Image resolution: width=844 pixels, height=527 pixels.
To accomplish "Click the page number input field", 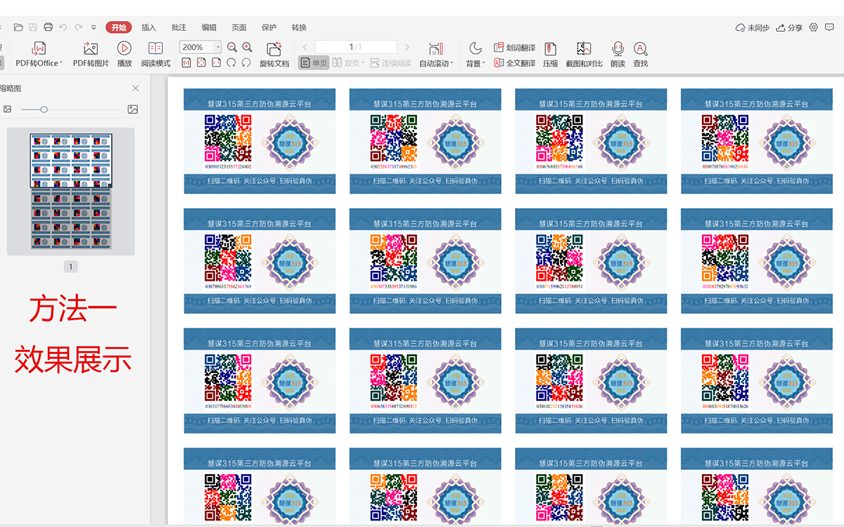I will point(356,47).
